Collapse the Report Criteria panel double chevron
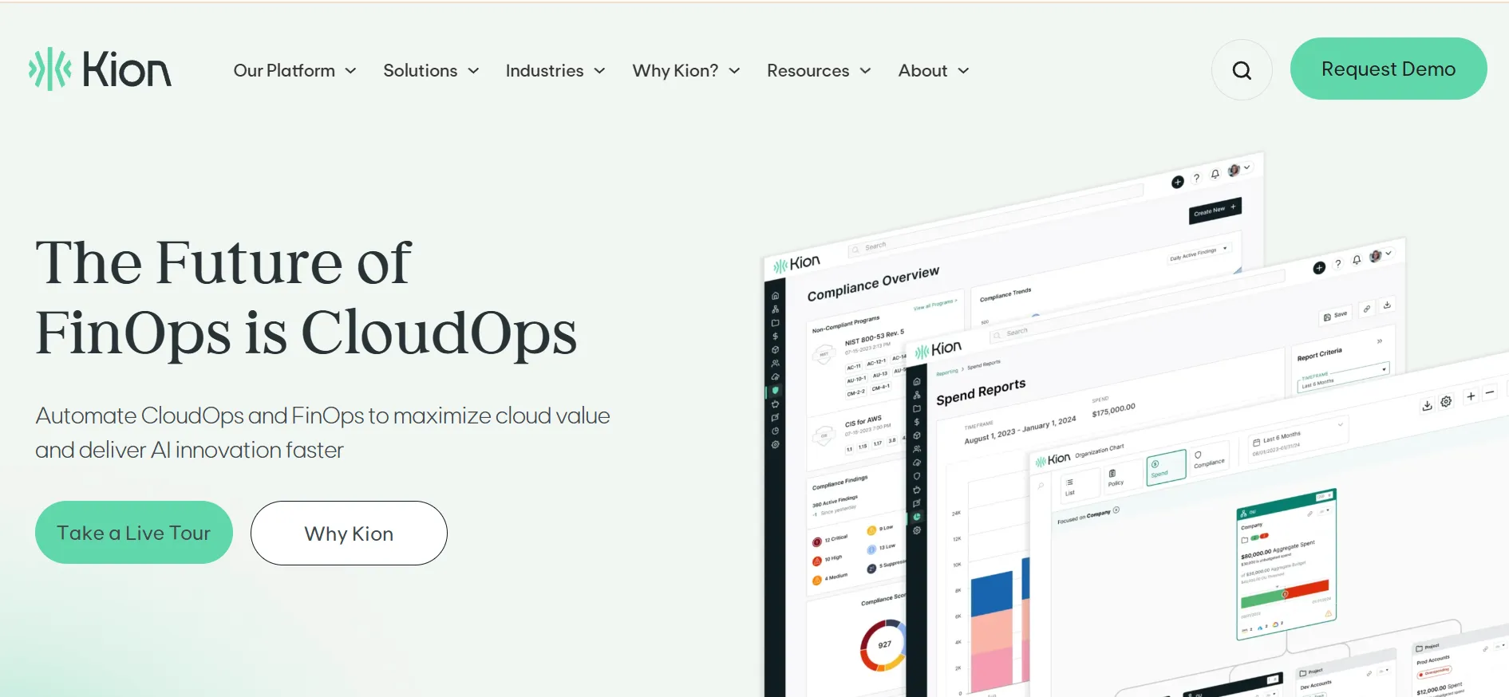Viewport: 1509px width, 697px height. coord(1380,341)
